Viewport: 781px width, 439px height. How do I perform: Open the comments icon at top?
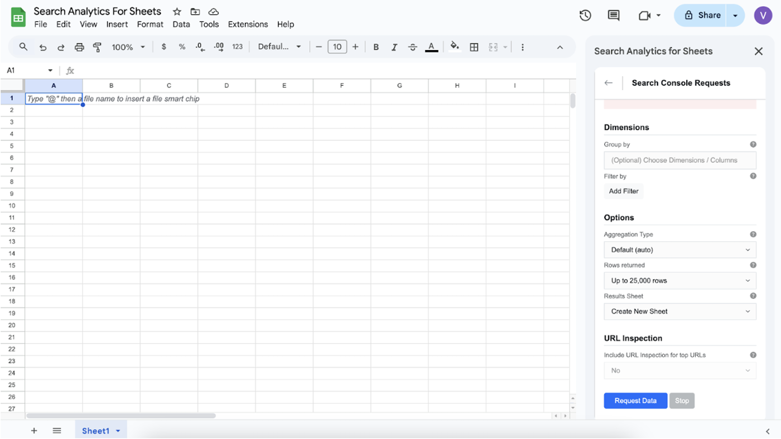coord(614,16)
